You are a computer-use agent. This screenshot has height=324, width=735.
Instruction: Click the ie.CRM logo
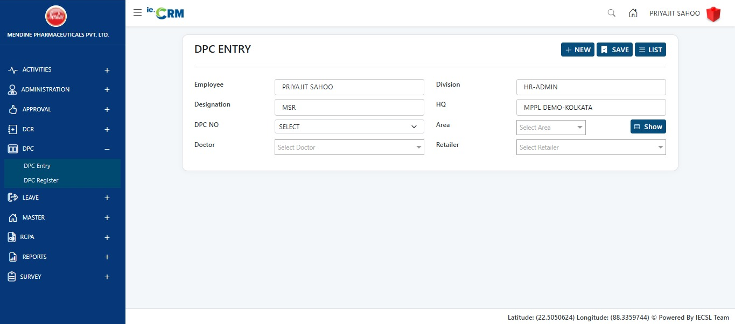tap(166, 13)
